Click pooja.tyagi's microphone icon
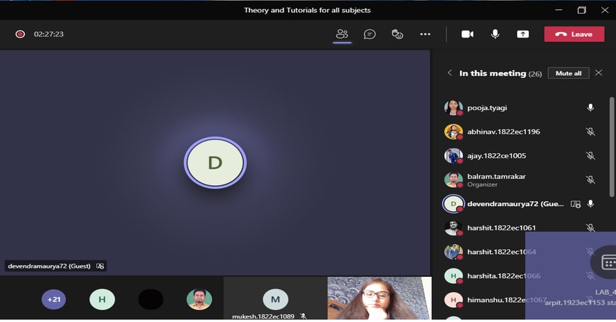The width and height of the screenshot is (616, 322). pos(590,108)
